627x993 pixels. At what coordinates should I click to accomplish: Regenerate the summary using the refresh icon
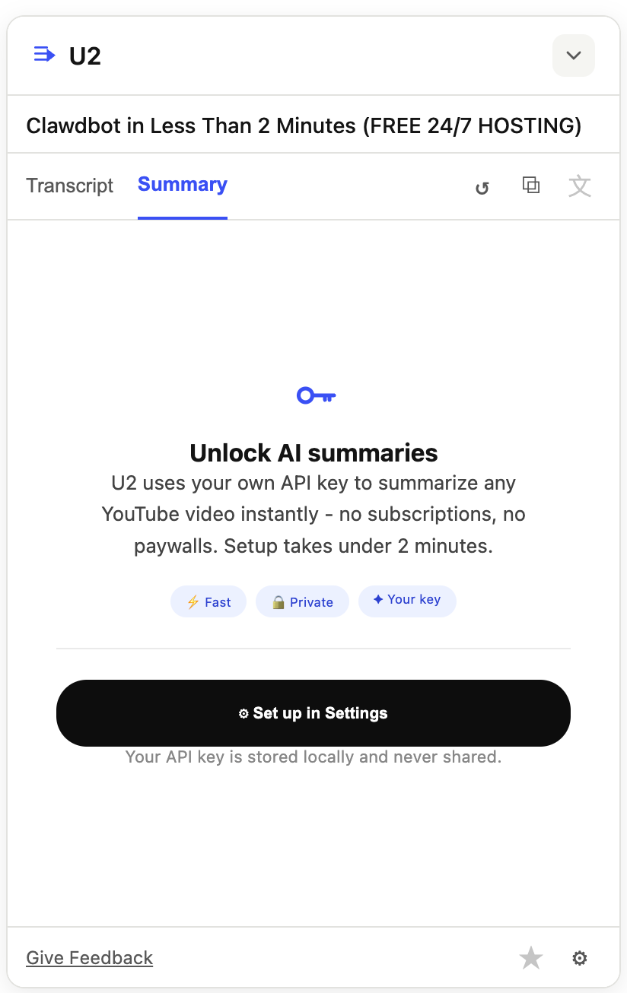[482, 186]
